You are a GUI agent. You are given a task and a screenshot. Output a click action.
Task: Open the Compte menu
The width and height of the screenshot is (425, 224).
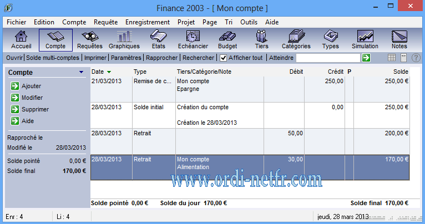(x=74, y=22)
